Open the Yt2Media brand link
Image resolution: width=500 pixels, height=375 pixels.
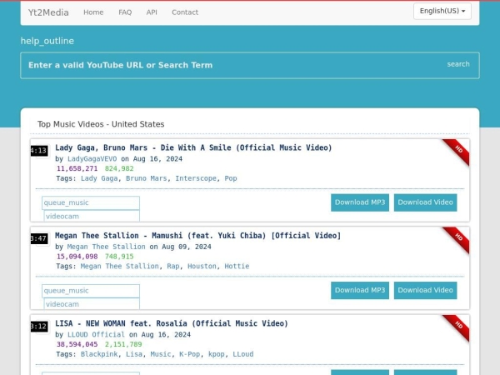coord(48,12)
